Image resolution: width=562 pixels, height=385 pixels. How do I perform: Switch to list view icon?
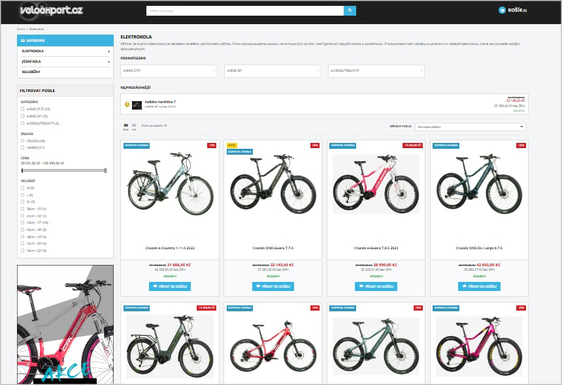pyautogui.click(x=134, y=125)
